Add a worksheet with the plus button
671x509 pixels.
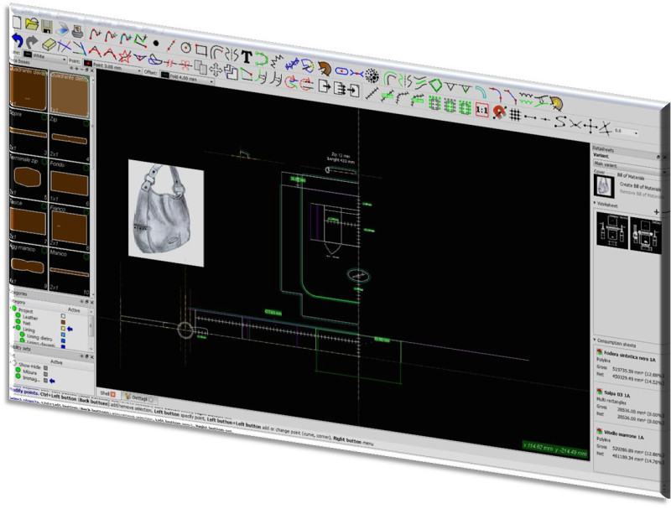[657, 211]
